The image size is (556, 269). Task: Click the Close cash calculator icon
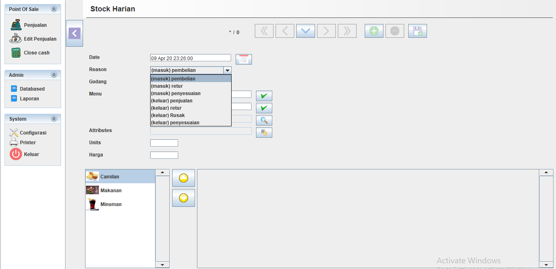pyautogui.click(x=16, y=52)
